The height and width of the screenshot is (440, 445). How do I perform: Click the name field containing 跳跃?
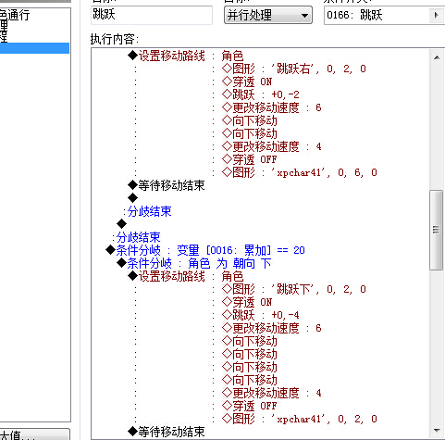tap(152, 15)
